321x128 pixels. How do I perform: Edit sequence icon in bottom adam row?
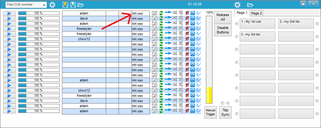coord(154,111)
